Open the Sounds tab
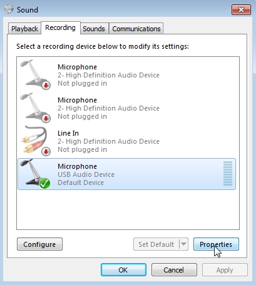 94,29
